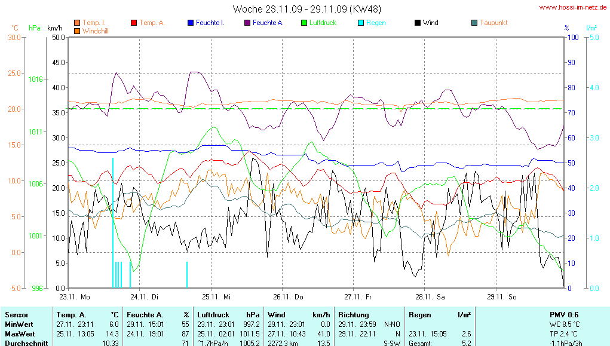Viewport: 610px width, 346px height.
Task: Click the cyan Regen legend swatch
Action: (360, 23)
